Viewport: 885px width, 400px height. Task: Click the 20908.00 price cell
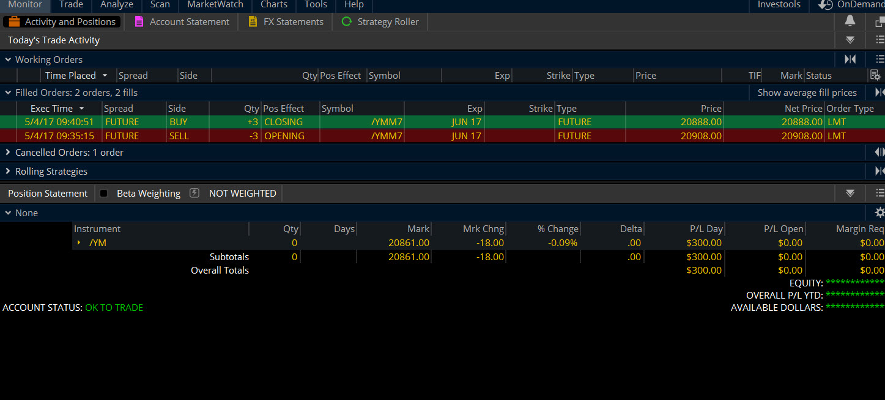701,136
